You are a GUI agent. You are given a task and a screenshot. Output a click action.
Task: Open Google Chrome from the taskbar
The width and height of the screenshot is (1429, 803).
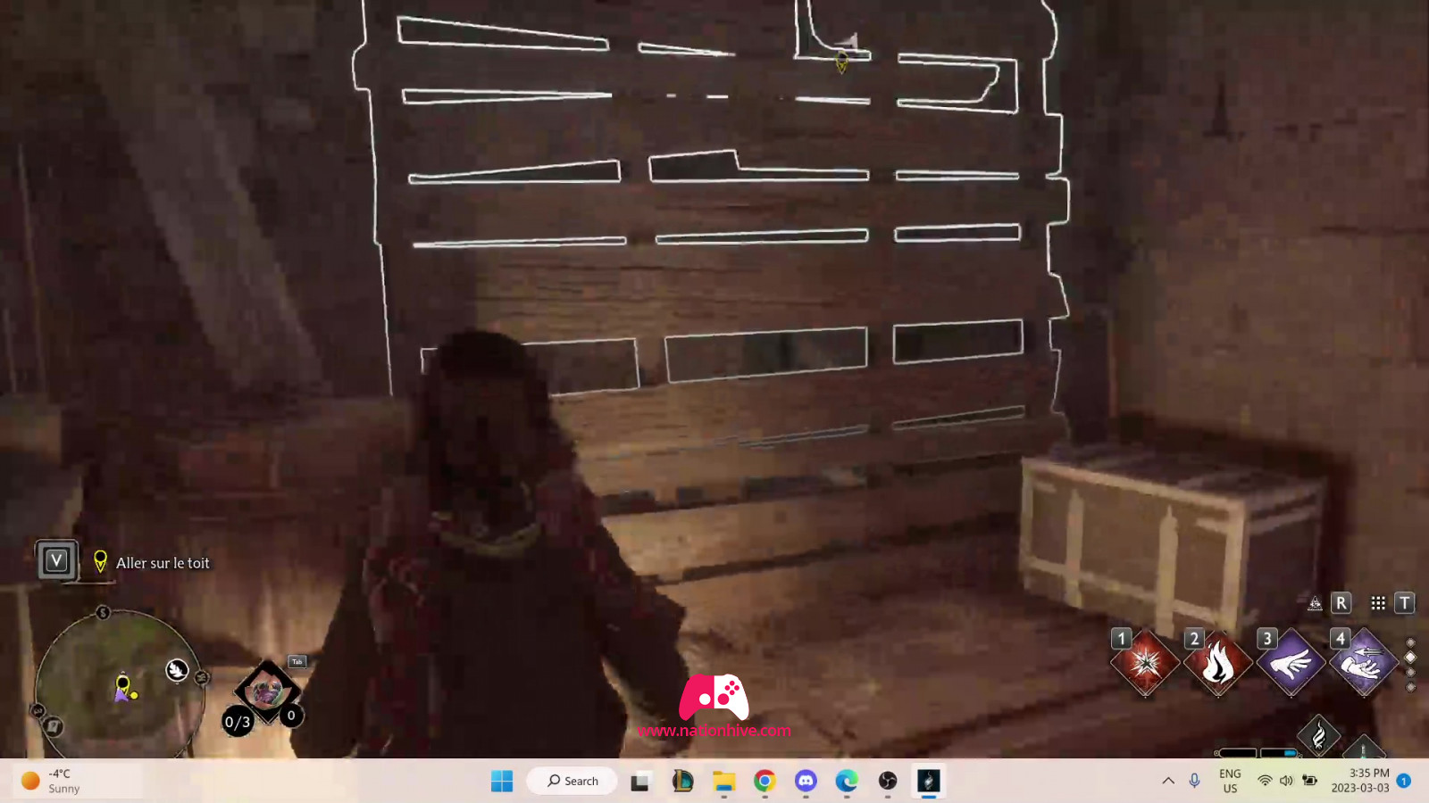tap(765, 782)
